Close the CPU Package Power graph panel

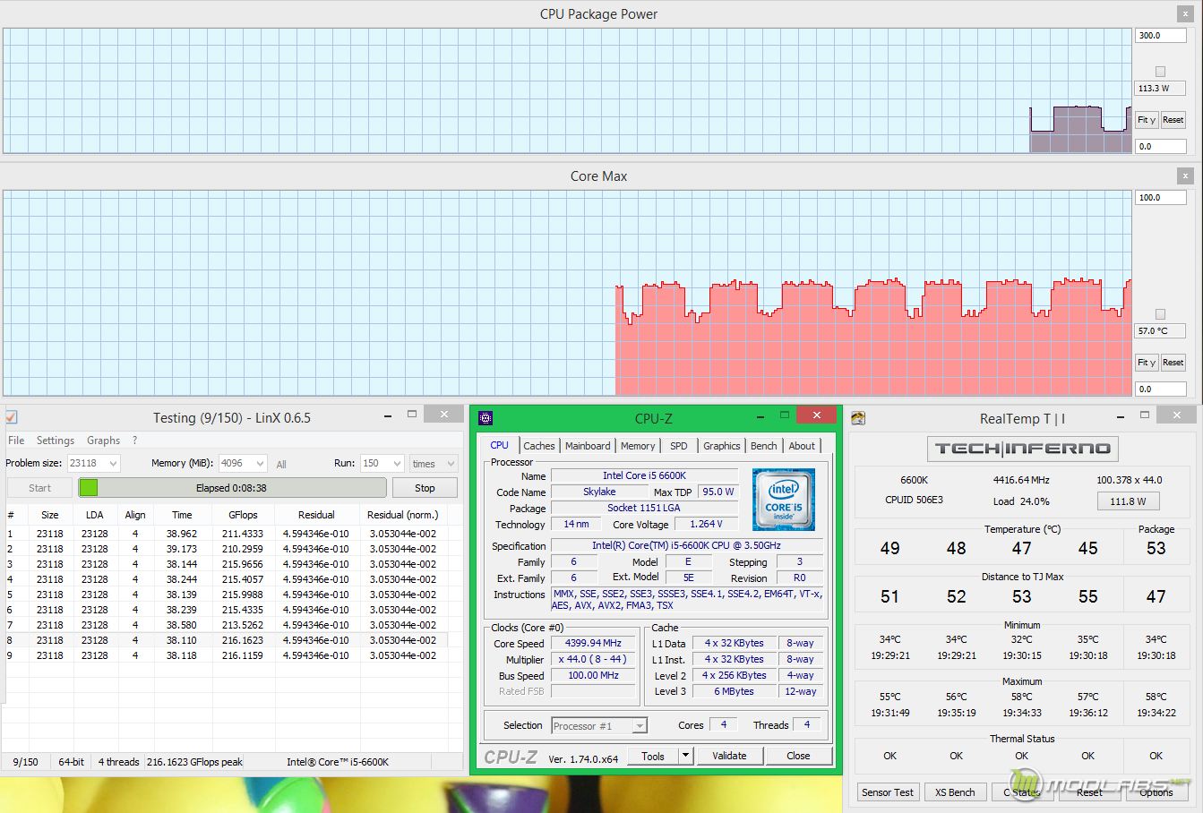click(x=1185, y=14)
